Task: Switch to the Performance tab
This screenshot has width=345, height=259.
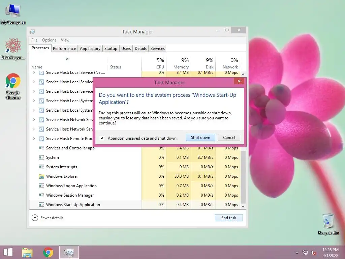Action: tap(64, 49)
